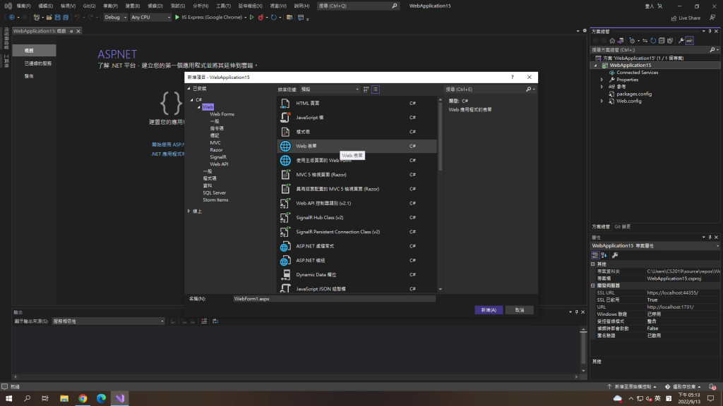The image size is (723, 406).
Task: Expand the Web.config node in Solution Explorer
Action: click(602, 101)
